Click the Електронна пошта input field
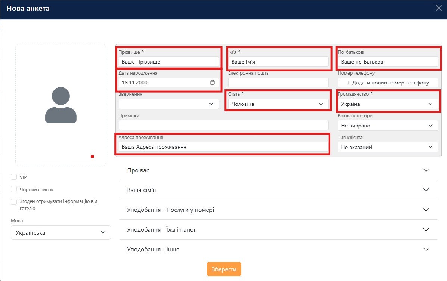The width and height of the screenshot is (447, 281). [278, 83]
